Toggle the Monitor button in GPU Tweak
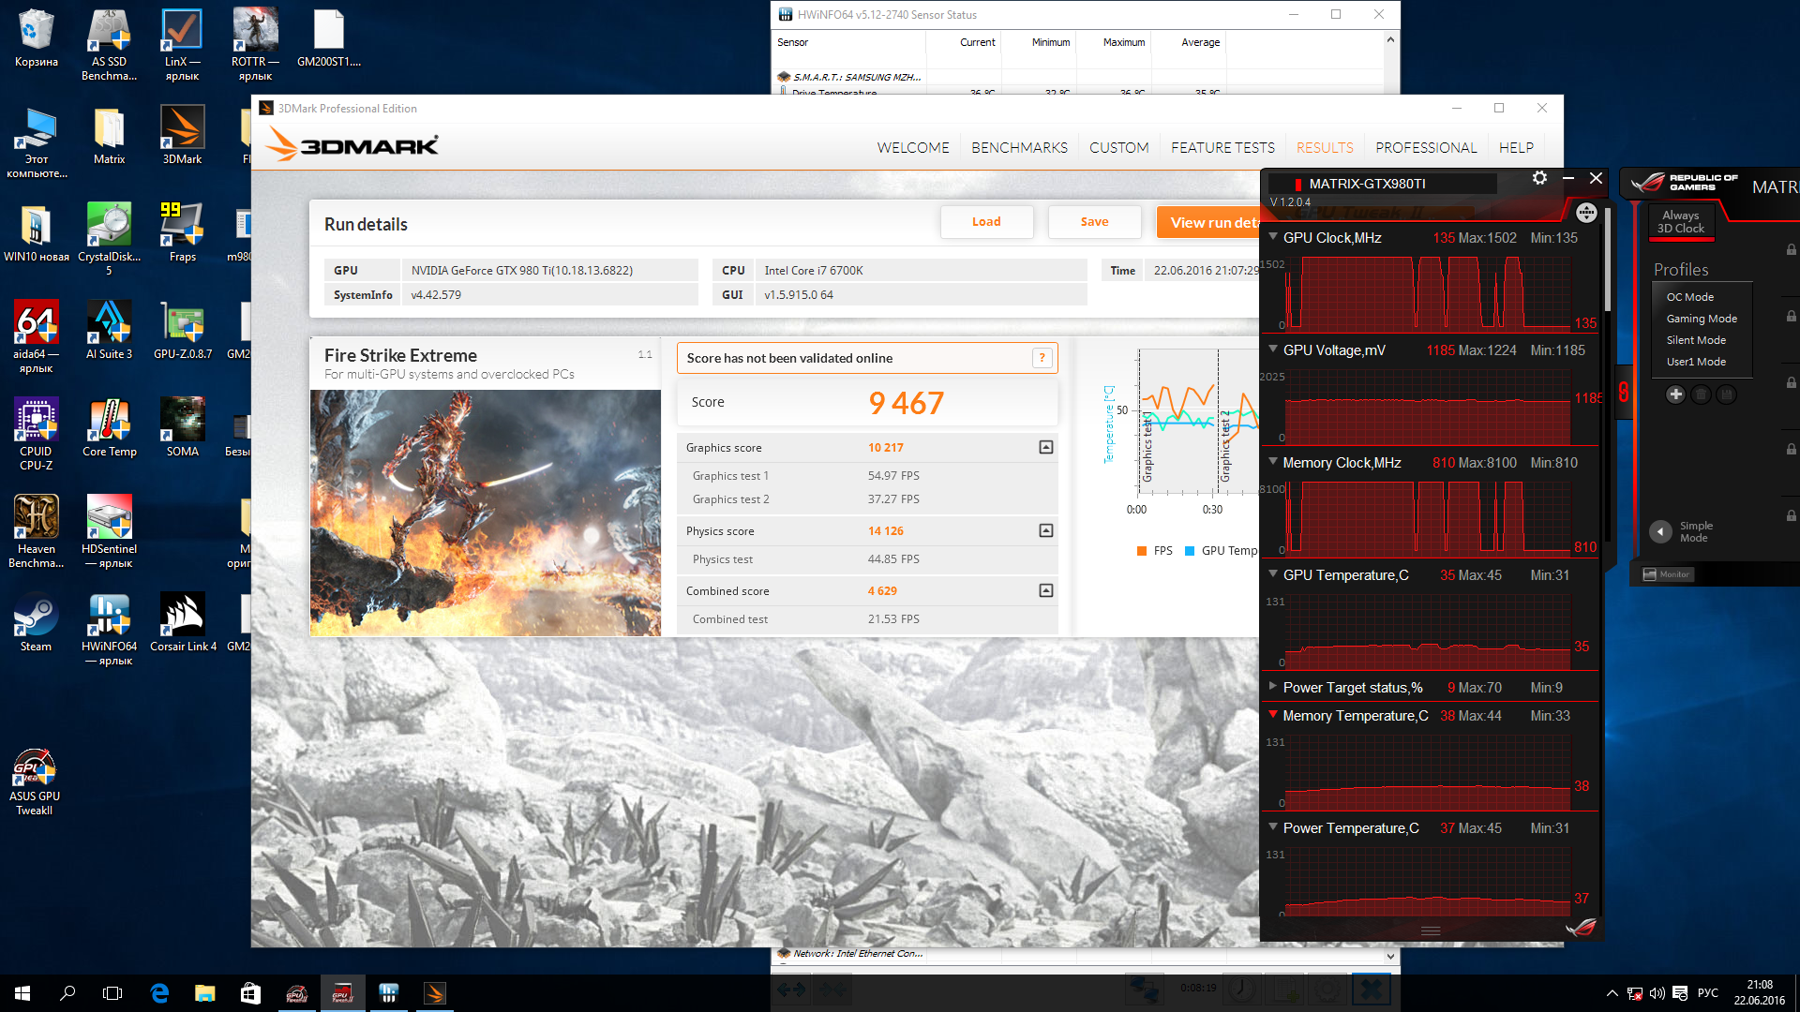This screenshot has height=1012, width=1800. 1667,574
